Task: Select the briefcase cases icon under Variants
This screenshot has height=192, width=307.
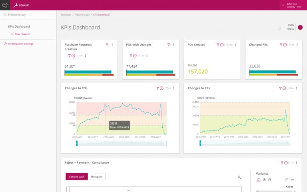Action: pyautogui.click(x=259, y=180)
